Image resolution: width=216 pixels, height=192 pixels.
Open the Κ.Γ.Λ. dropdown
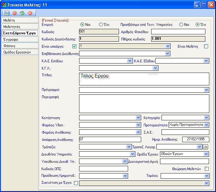155,68
